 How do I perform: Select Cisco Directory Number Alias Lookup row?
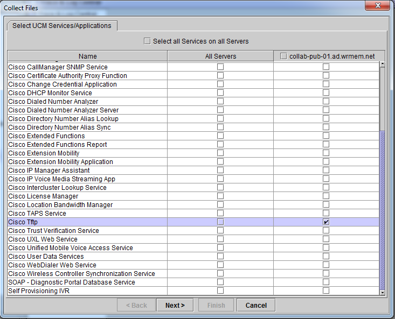(63, 119)
